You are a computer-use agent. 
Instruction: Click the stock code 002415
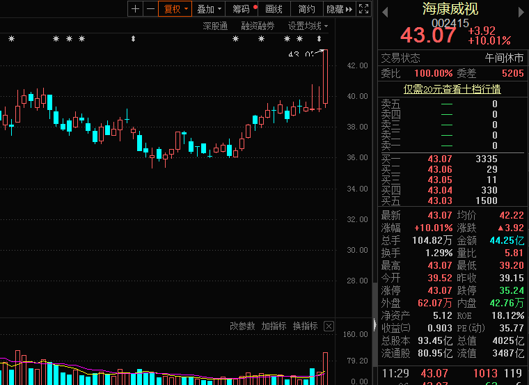click(x=450, y=23)
